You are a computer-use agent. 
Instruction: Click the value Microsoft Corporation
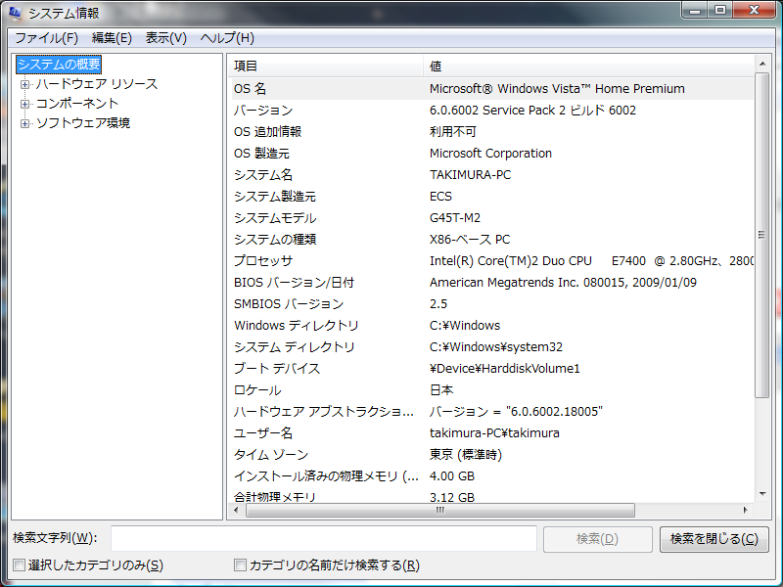[490, 154]
